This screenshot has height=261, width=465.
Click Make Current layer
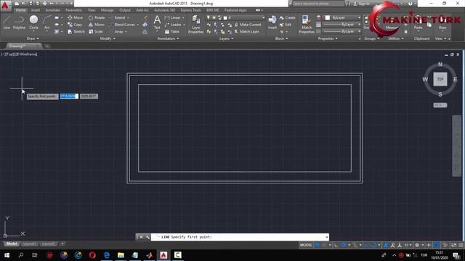[x=248, y=25]
